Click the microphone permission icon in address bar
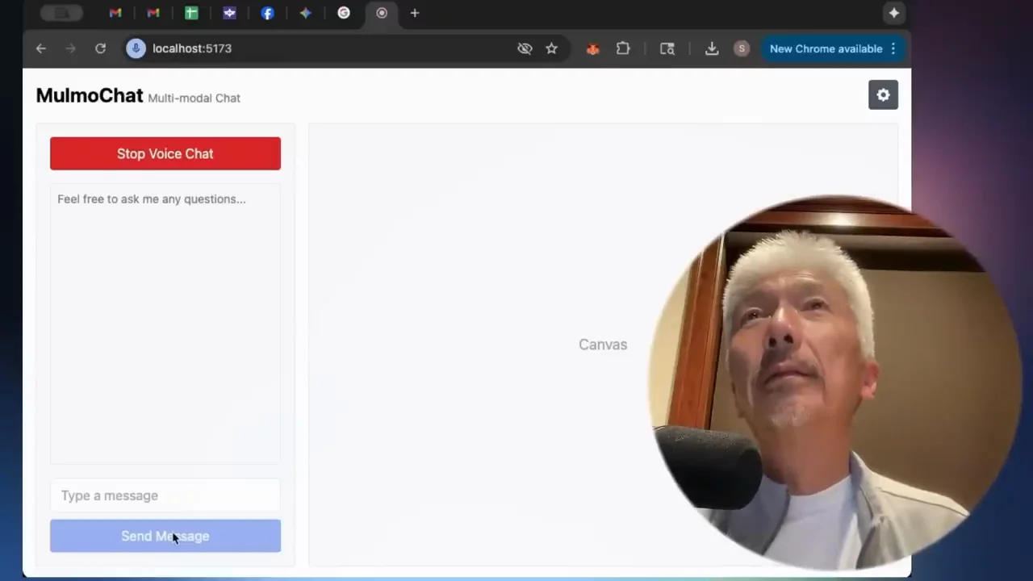 click(136, 48)
